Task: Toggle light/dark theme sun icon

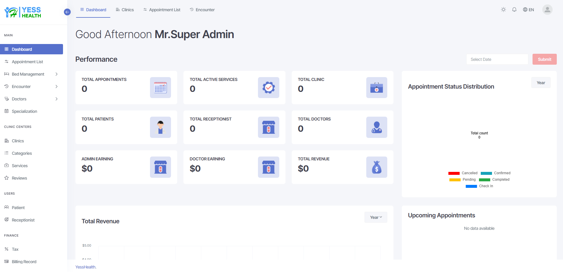Action: [x=503, y=10]
